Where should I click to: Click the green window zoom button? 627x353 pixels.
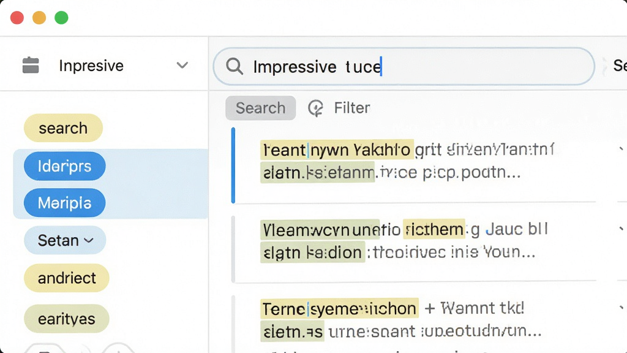coord(61,18)
